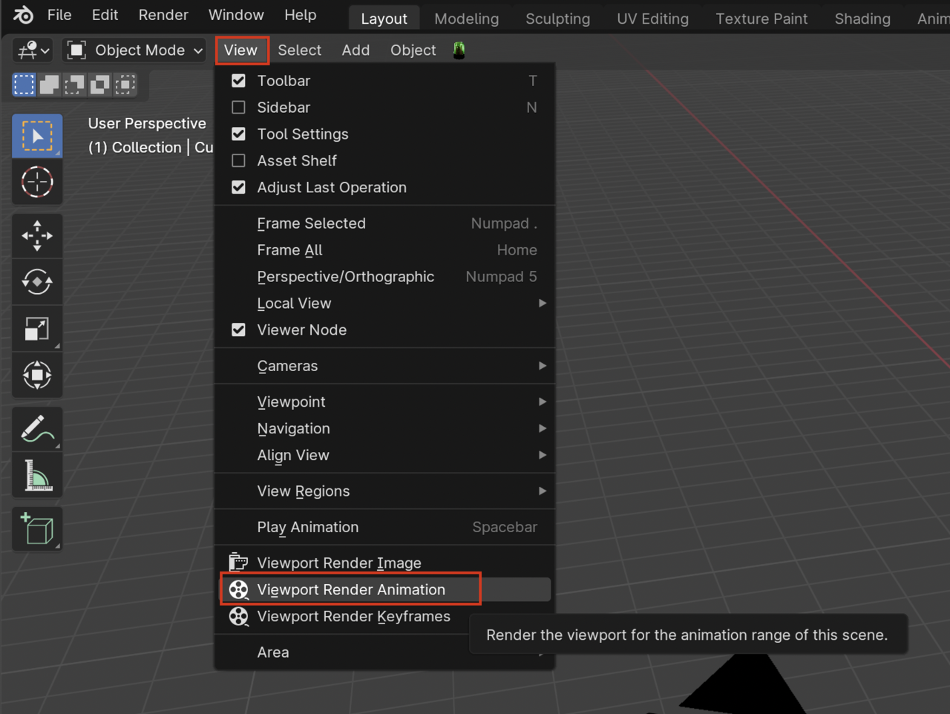
Task: Click the extend selection mode icon
Action: click(49, 85)
